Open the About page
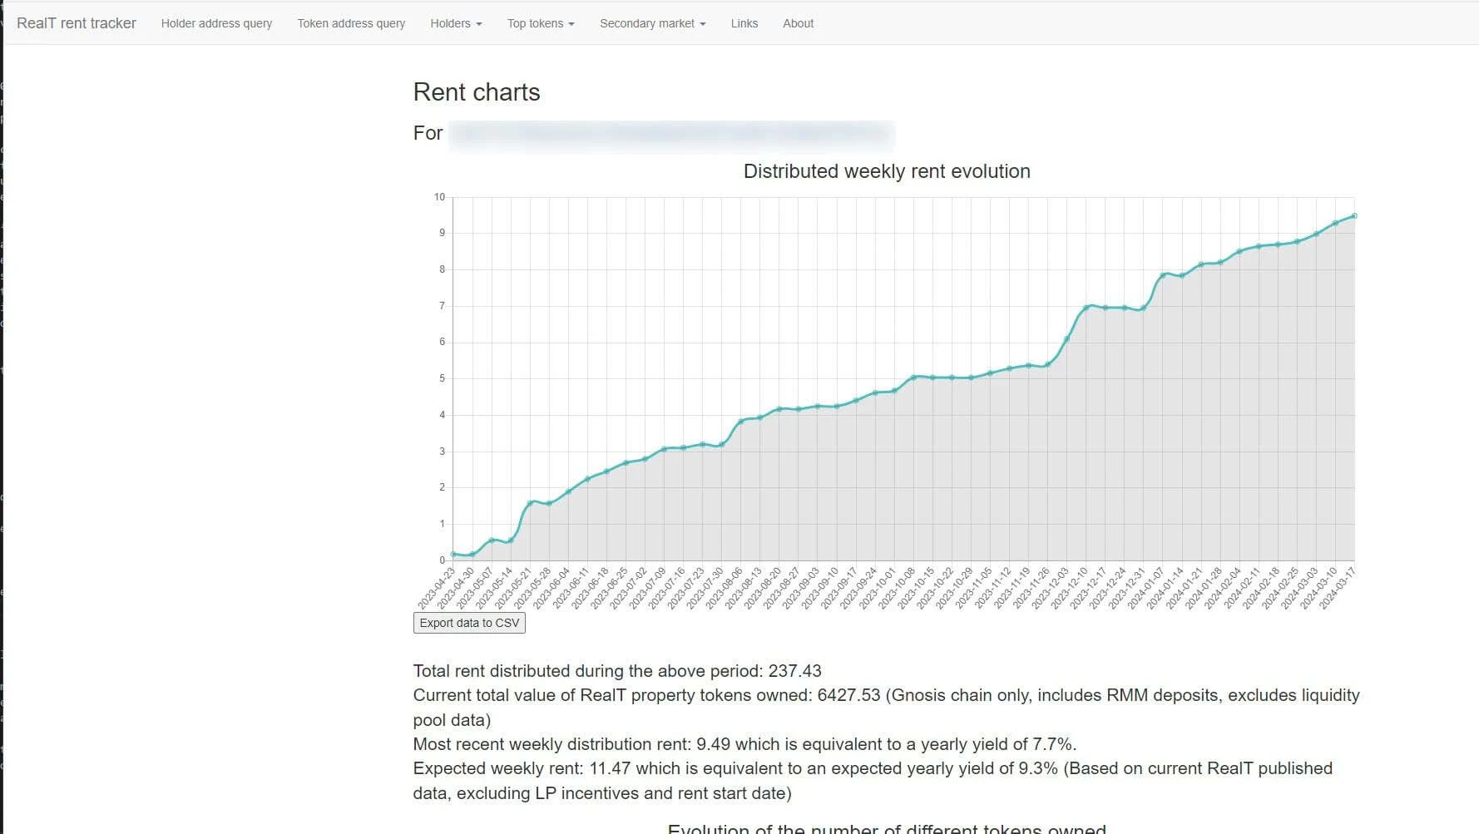Image resolution: width=1479 pixels, height=834 pixels. pos(798,23)
